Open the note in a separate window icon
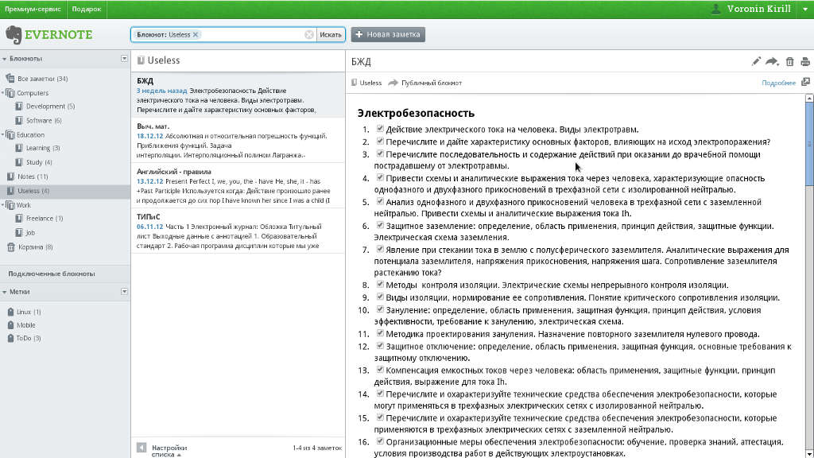 tap(805, 81)
